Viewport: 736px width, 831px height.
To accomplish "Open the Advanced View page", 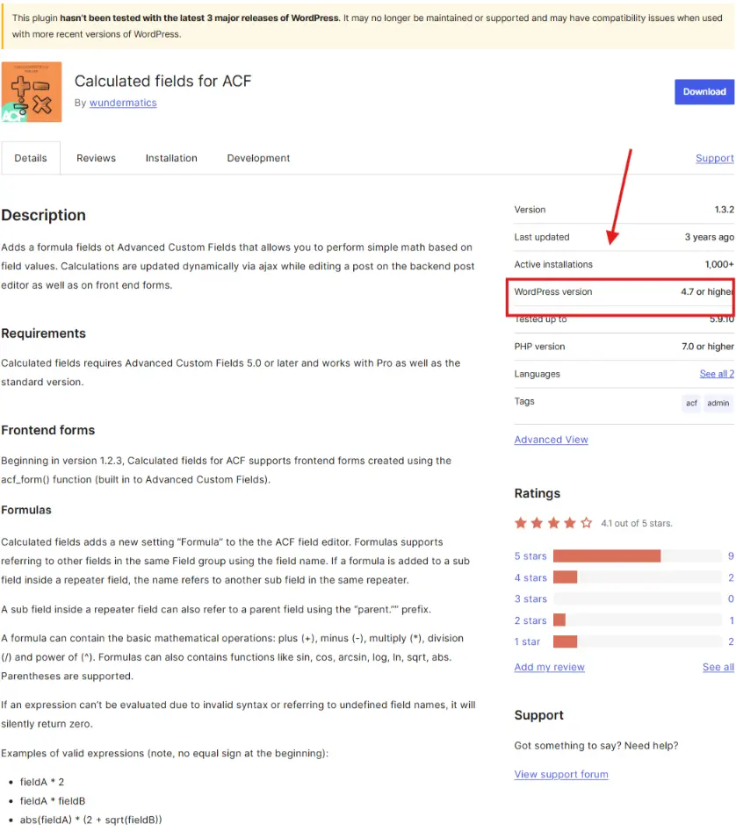I will [x=551, y=440].
